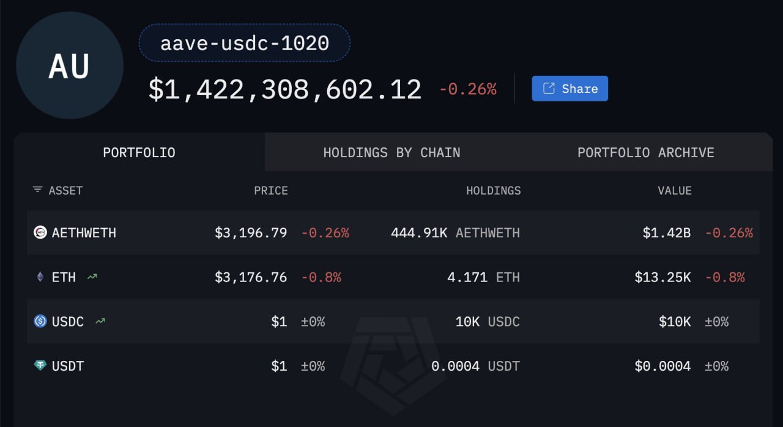Open the Portfolio tab

pyautogui.click(x=139, y=152)
